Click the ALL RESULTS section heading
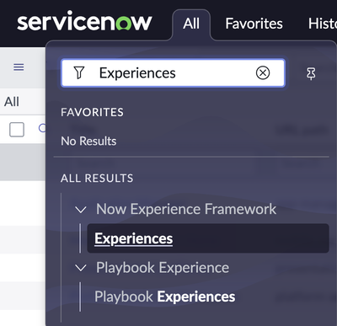 (x=97, y=179)
